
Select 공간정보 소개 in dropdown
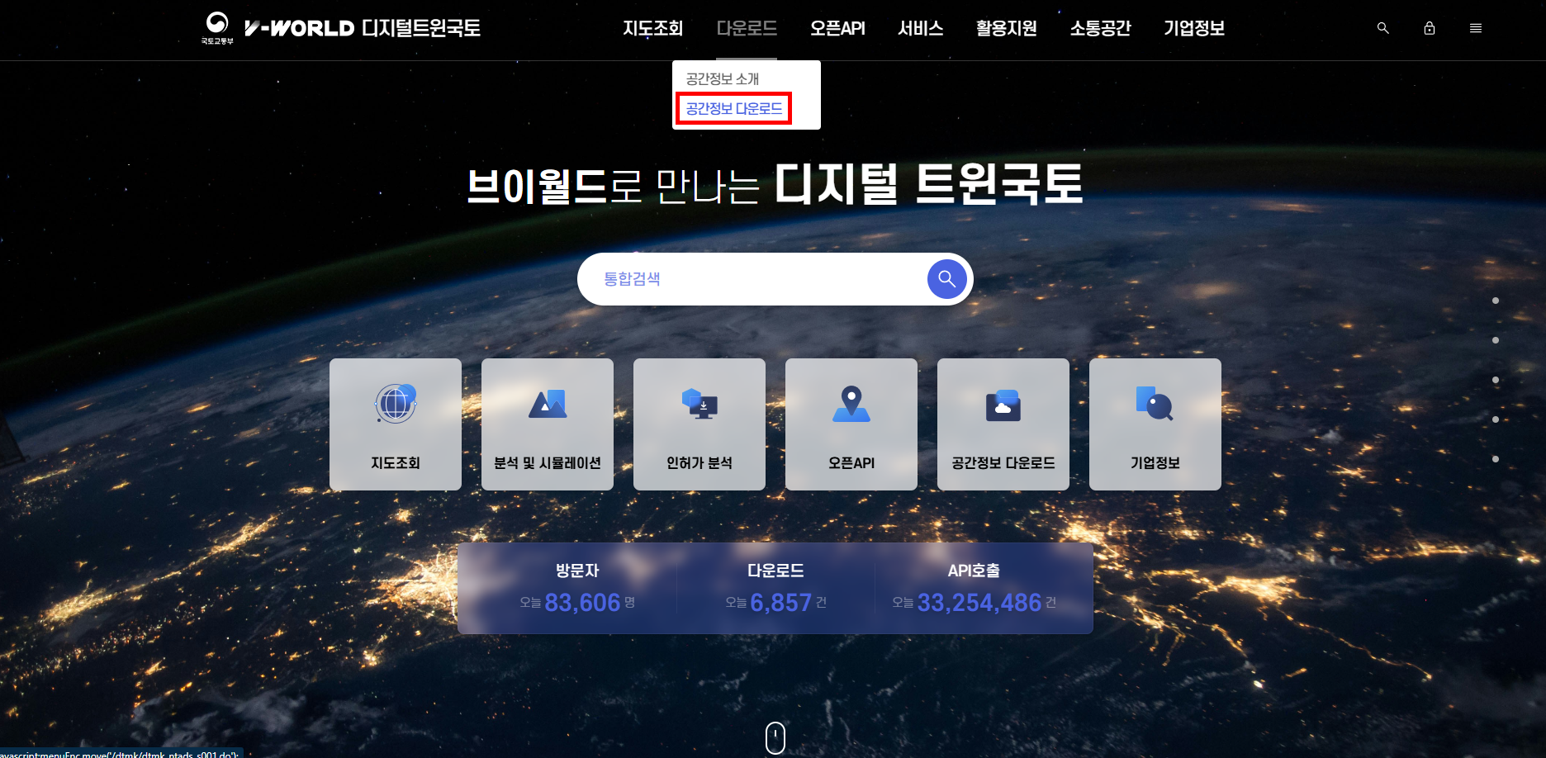723,78
